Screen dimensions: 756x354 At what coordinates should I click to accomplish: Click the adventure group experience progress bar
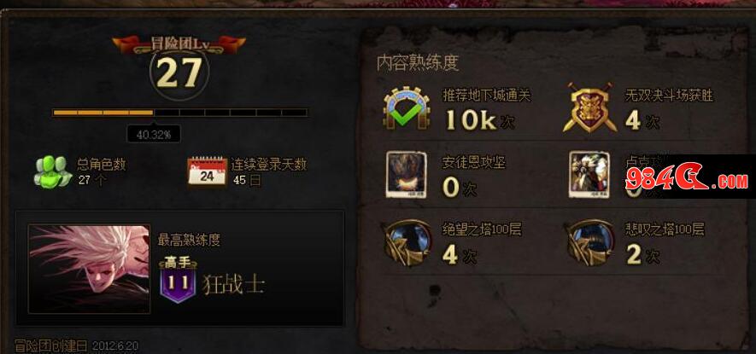pos(180,113)
